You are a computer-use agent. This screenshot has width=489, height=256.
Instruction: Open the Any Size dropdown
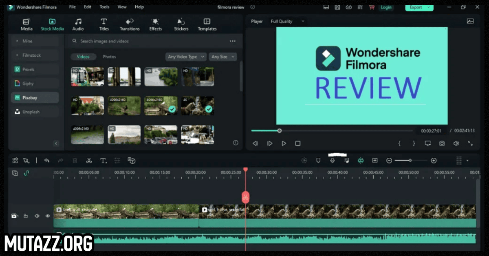(222, 57)
